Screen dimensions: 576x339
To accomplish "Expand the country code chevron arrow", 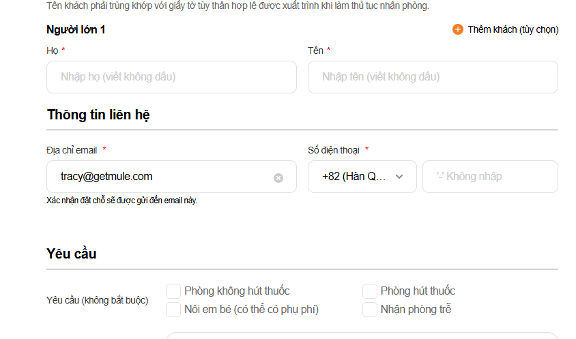I will (400, 177).
